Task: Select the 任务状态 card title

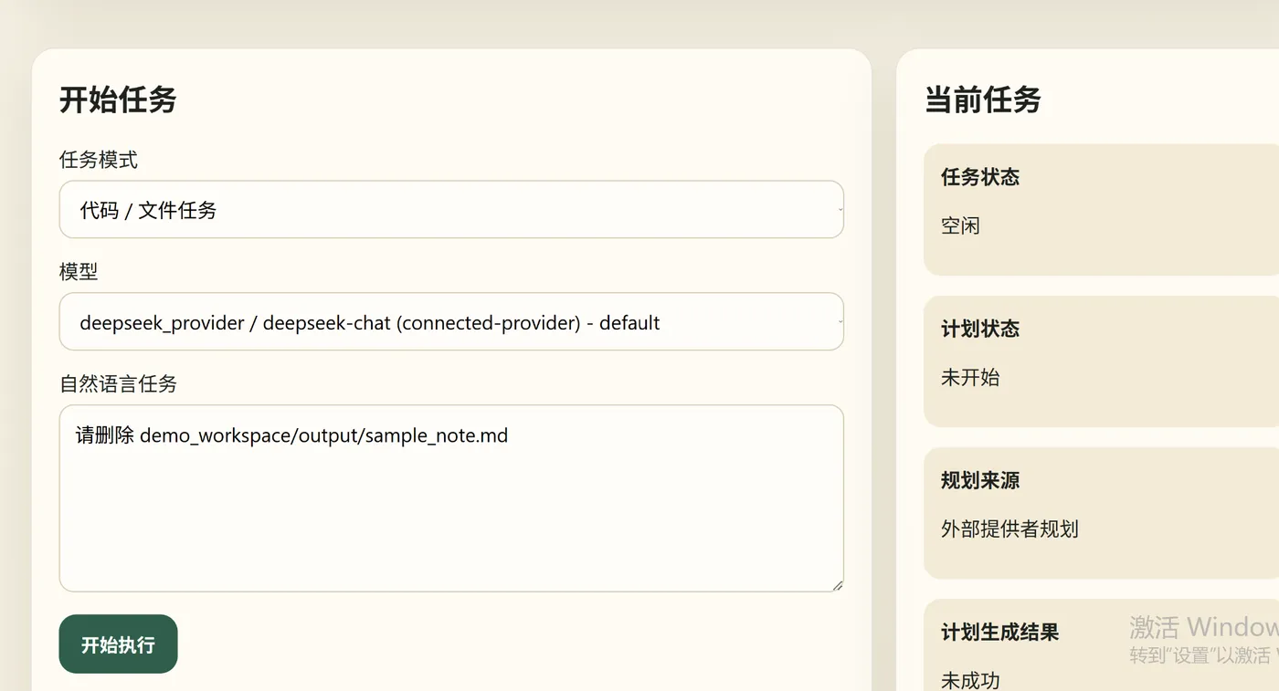Action: [980, 177]
